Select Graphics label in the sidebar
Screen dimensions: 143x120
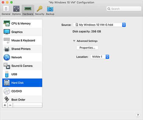pos(17,32)
